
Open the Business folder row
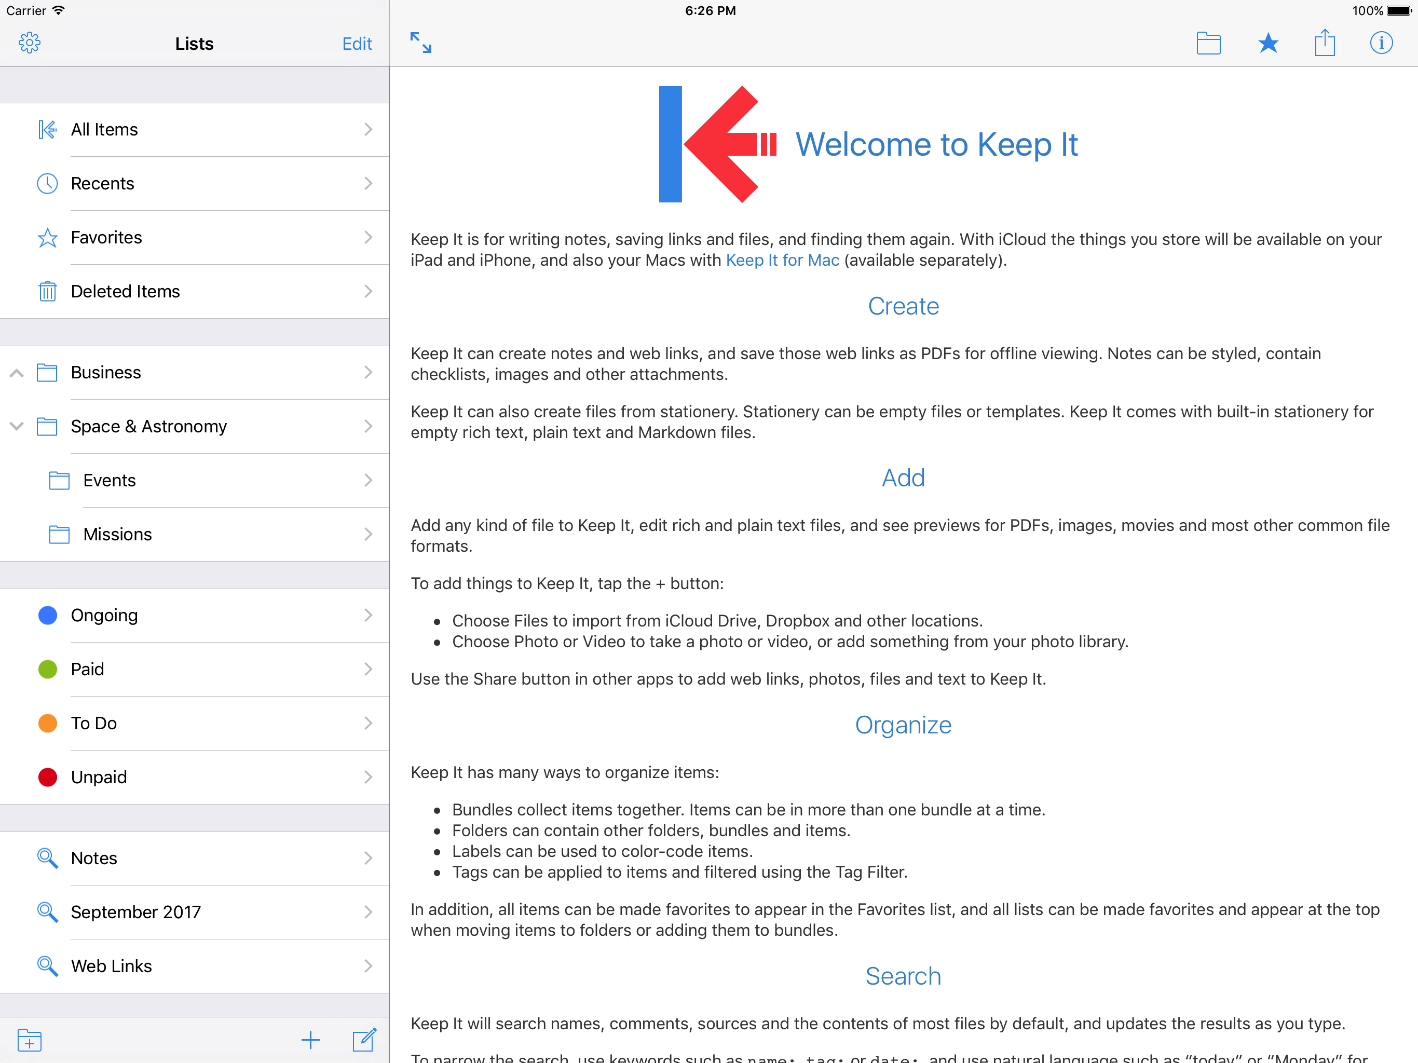(194, 373)
